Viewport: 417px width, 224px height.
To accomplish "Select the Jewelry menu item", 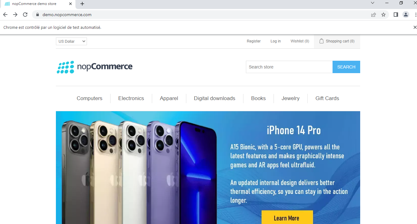I will point(291,98).
